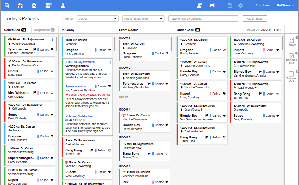Click the Exam Rooms column header
Viewport: 299px width, 185px height.
pos(129,30)
